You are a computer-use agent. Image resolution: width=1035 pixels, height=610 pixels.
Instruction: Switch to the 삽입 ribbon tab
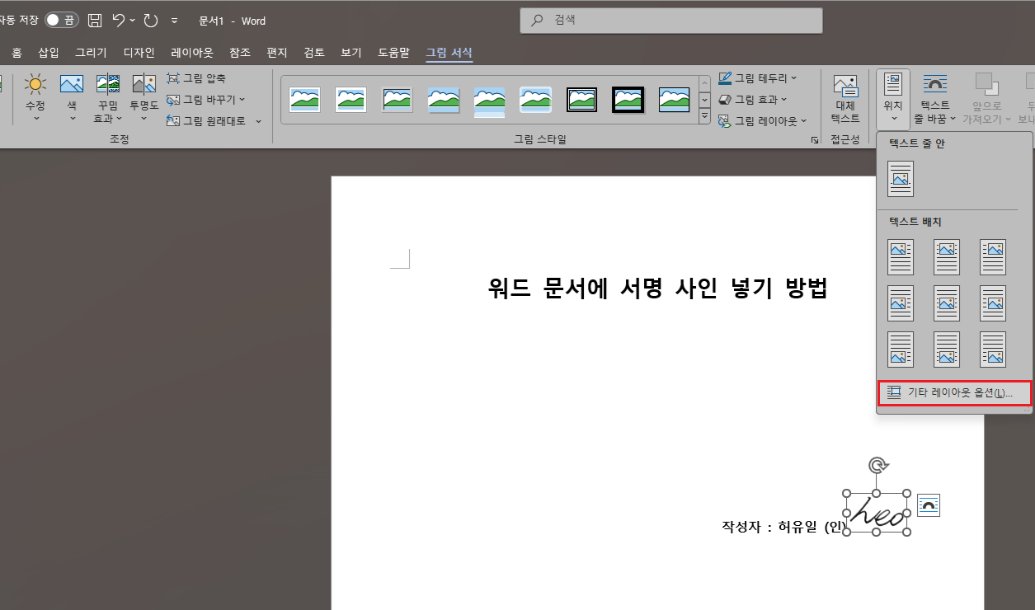click(x=47, y=51)
